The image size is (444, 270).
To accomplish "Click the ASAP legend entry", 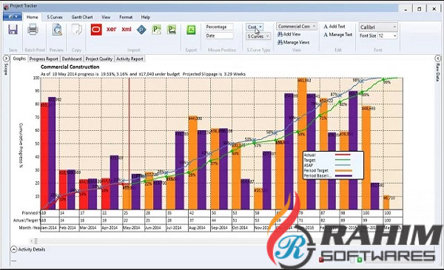I will 327,165.
